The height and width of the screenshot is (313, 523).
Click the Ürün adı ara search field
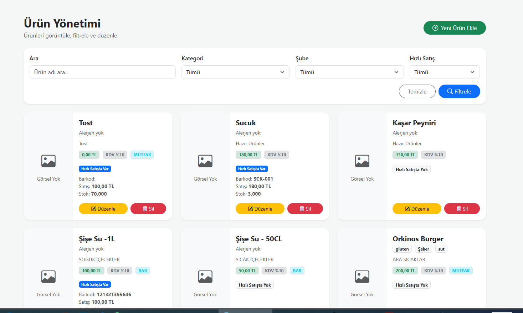pyautogui.click(x=102, y=72)
